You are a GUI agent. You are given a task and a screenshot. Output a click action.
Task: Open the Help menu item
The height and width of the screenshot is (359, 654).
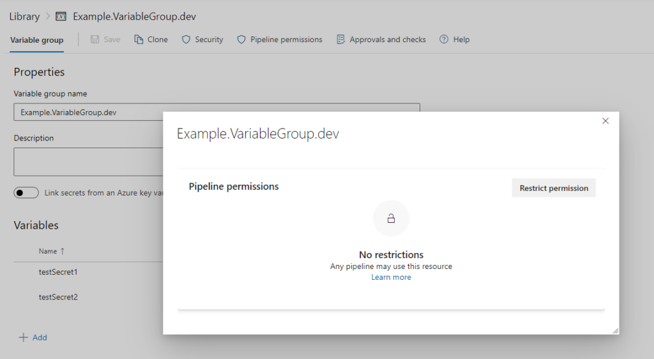(461, 40)
